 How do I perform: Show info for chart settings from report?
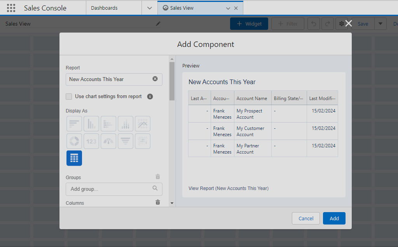[x=150, y=97]
